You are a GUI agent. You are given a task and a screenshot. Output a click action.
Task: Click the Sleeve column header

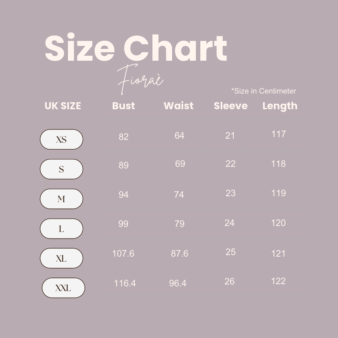click(231, 106)
